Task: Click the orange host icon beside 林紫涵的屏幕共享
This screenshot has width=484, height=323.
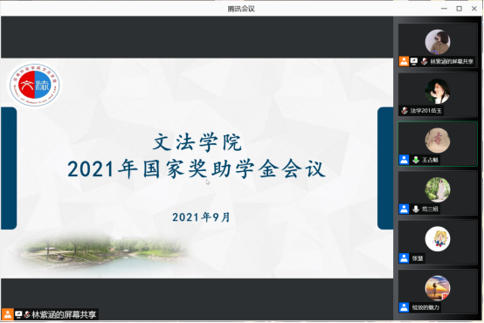Action: click(x=404, y=61)
